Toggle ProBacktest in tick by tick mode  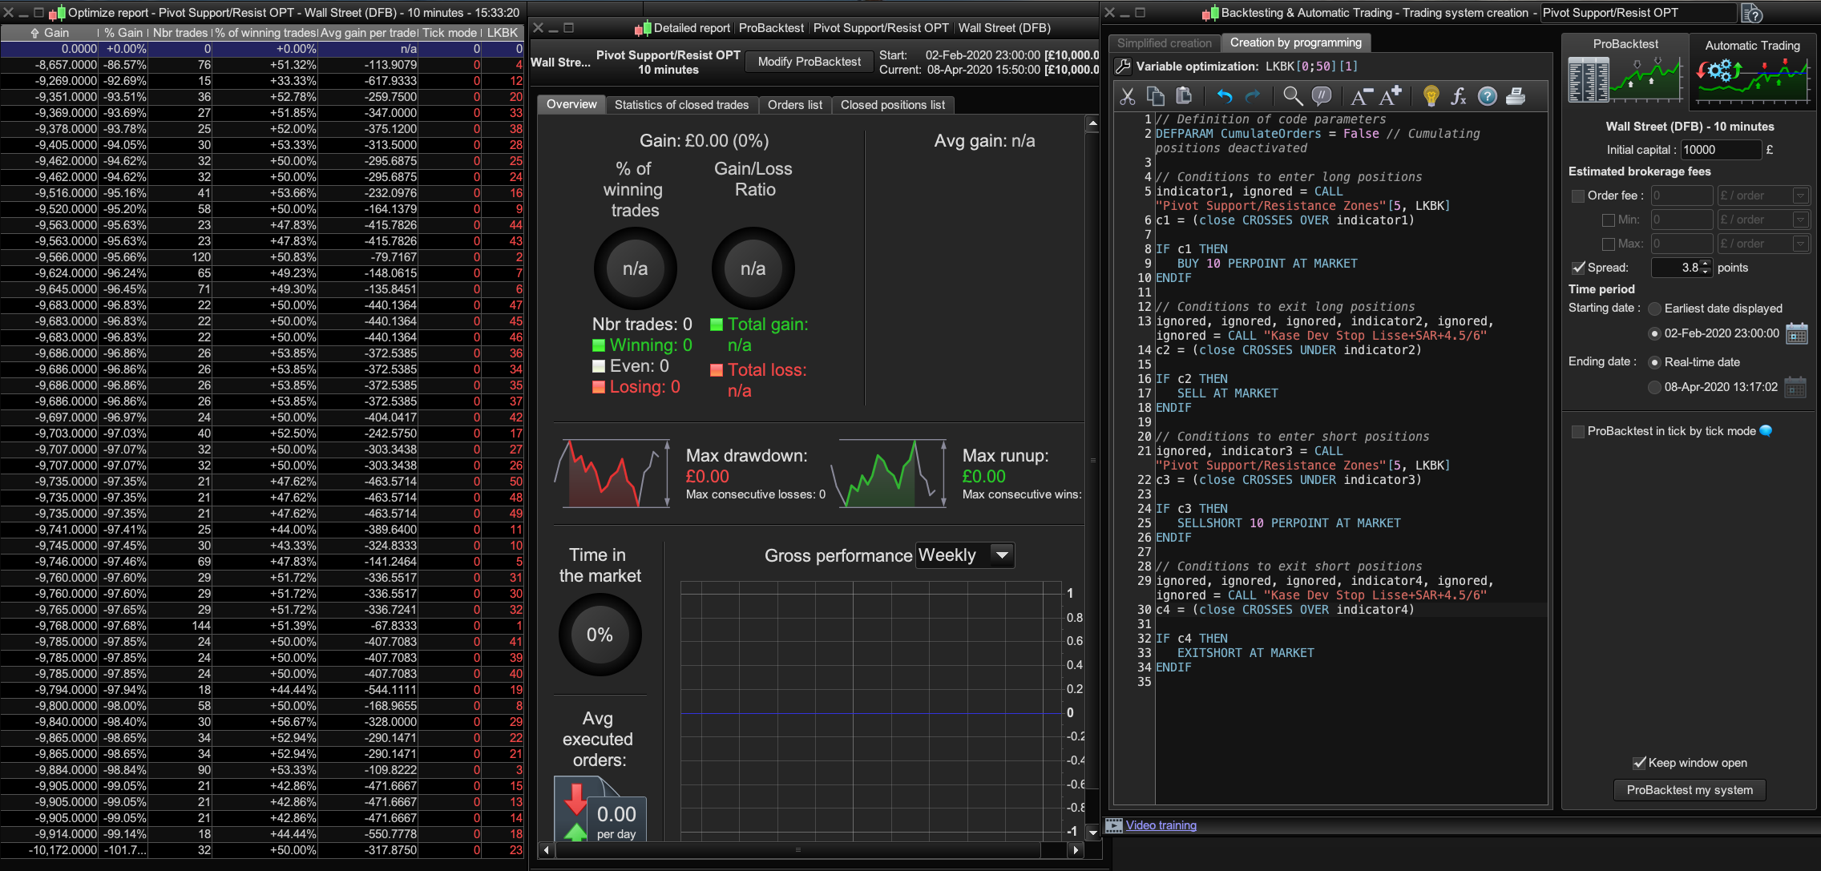[1578, 431]
